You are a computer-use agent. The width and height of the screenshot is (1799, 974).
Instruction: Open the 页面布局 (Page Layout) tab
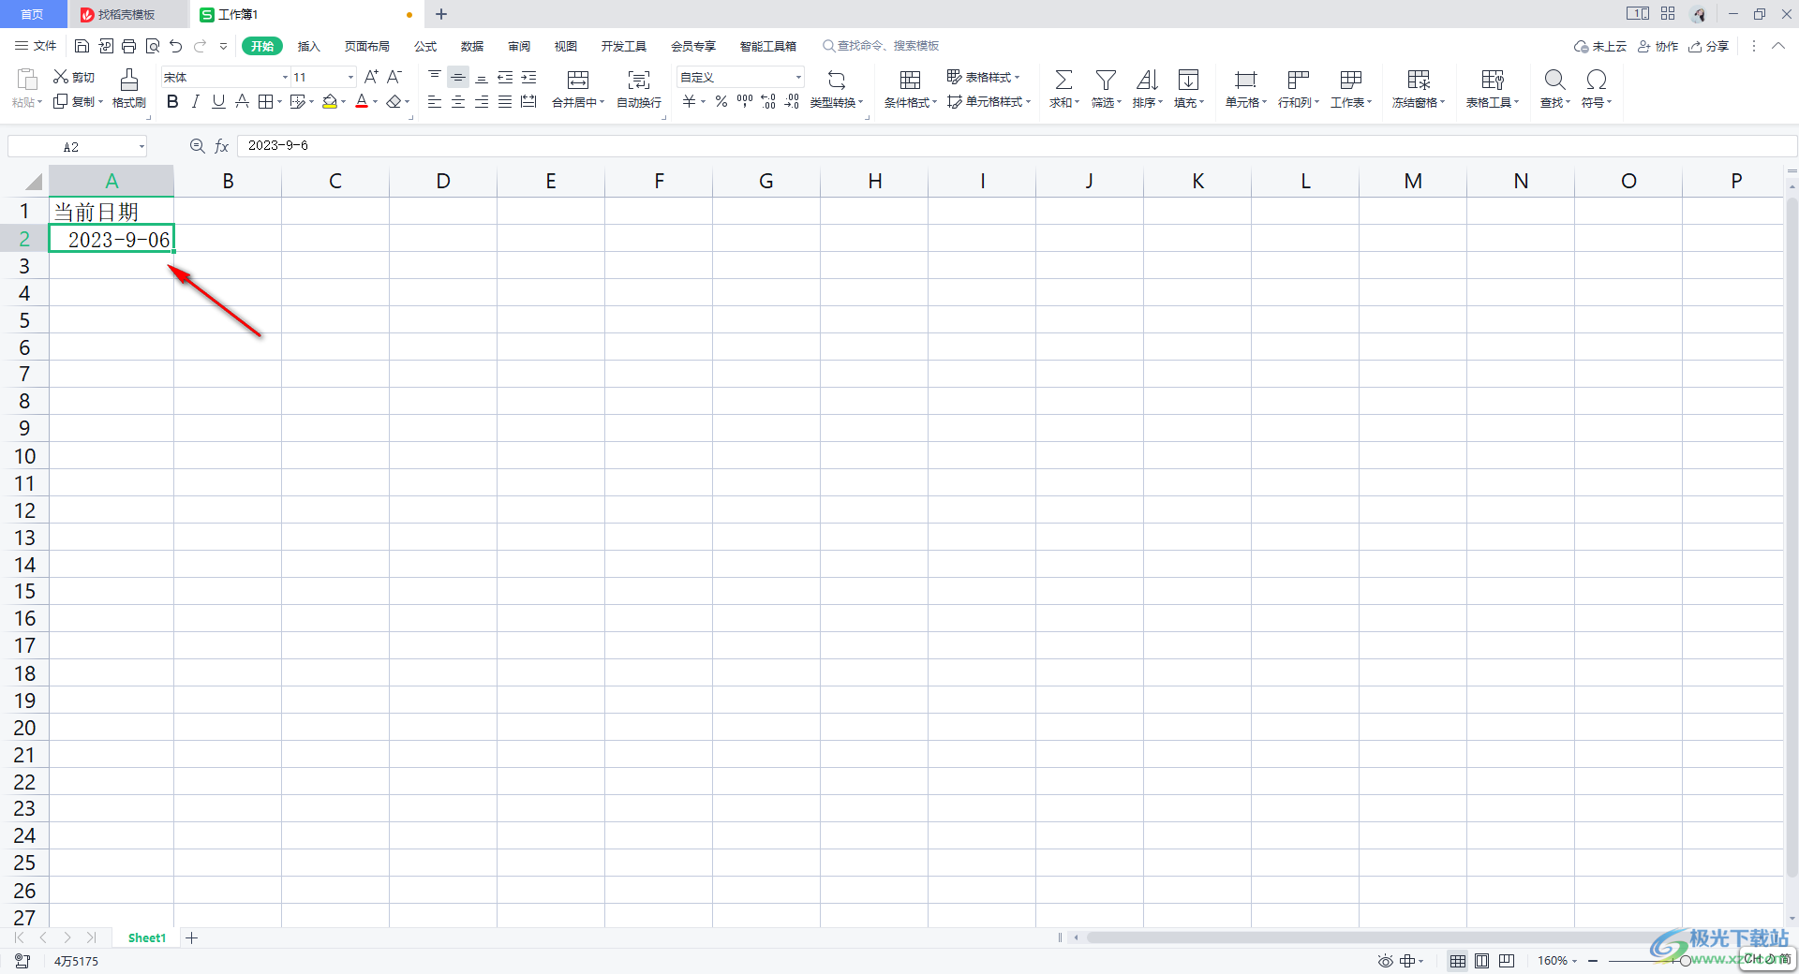tap(366, 46)
